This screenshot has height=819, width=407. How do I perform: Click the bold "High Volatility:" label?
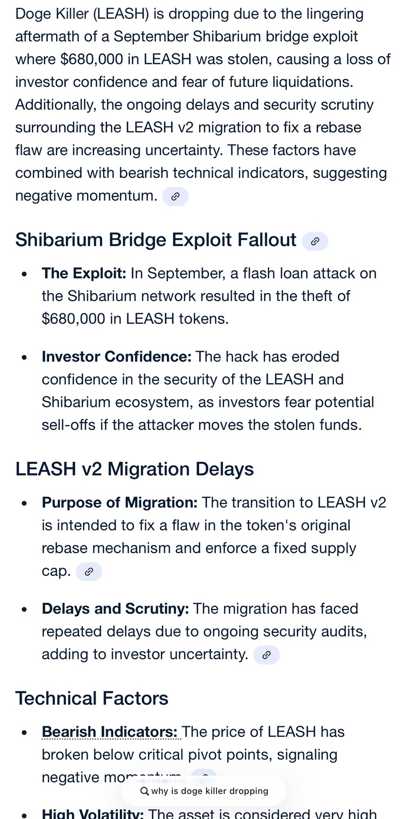pos(93,813)
